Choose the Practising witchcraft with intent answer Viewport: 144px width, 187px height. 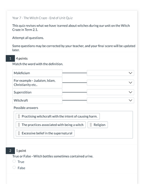(x=58, y=116)
